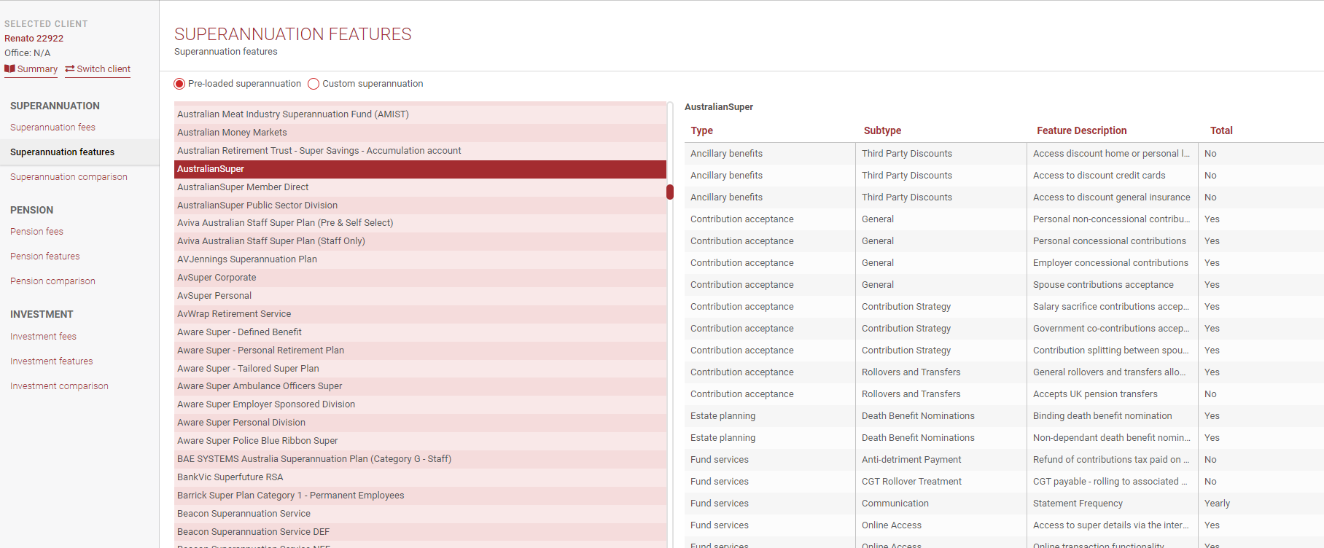Select Aware Super - Defined Benefit
1324x548 pixels.
click(420, 332)
